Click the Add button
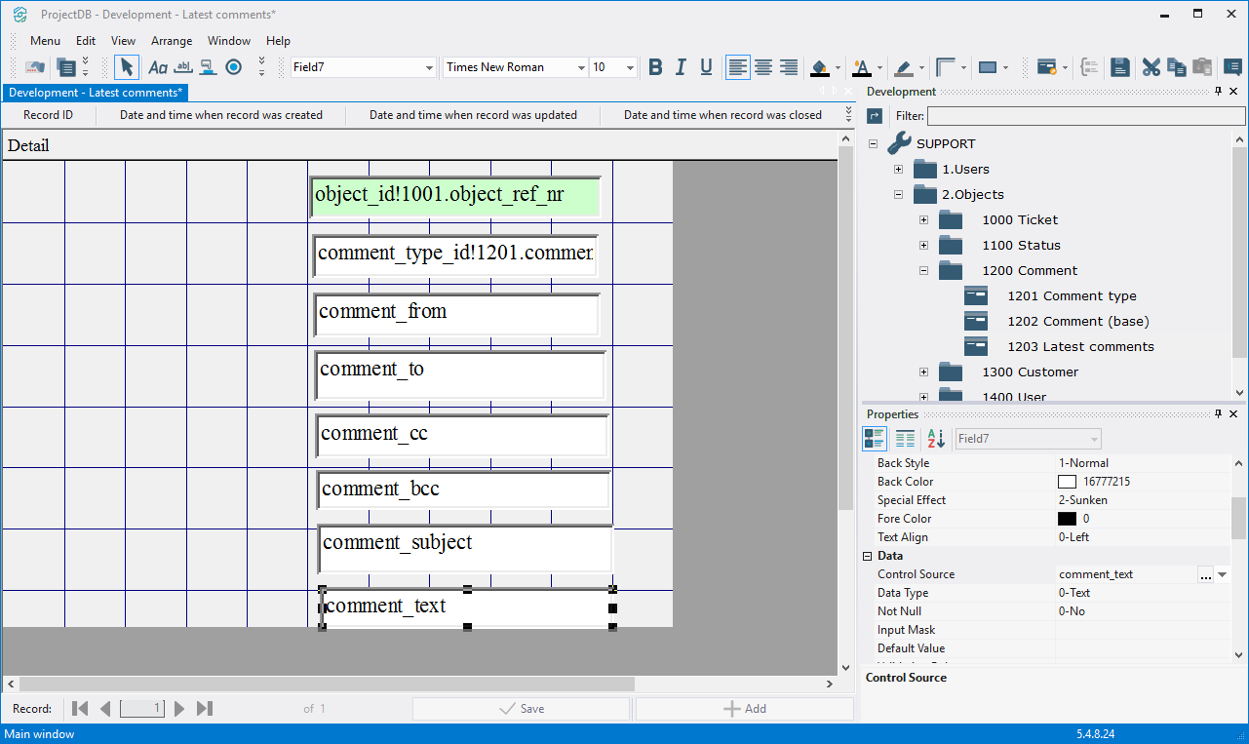This screenshot has width=1249, height=744. coord(744,709)
